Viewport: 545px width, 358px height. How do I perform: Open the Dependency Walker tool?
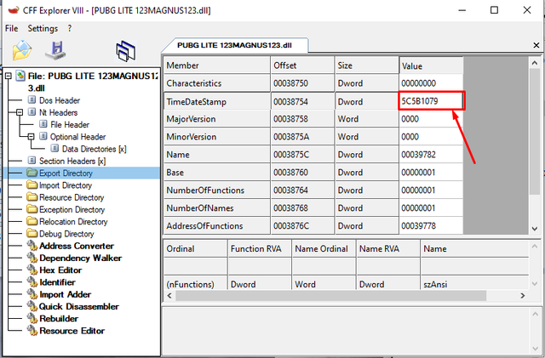[81, 258]
